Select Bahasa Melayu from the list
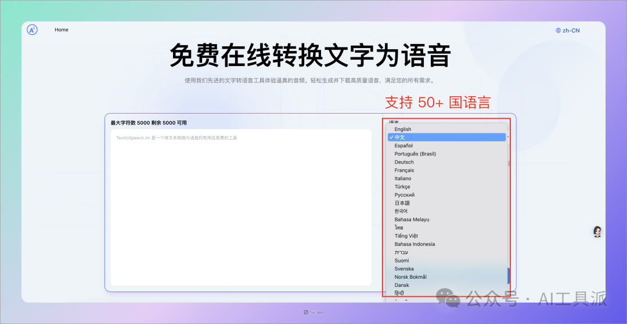Viewport: 627px width, 324px height. click(446, 220)
